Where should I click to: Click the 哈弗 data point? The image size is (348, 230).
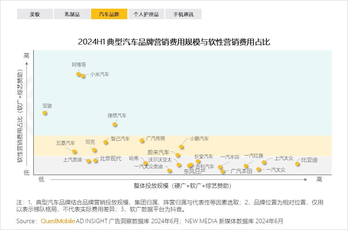[145, 163]
